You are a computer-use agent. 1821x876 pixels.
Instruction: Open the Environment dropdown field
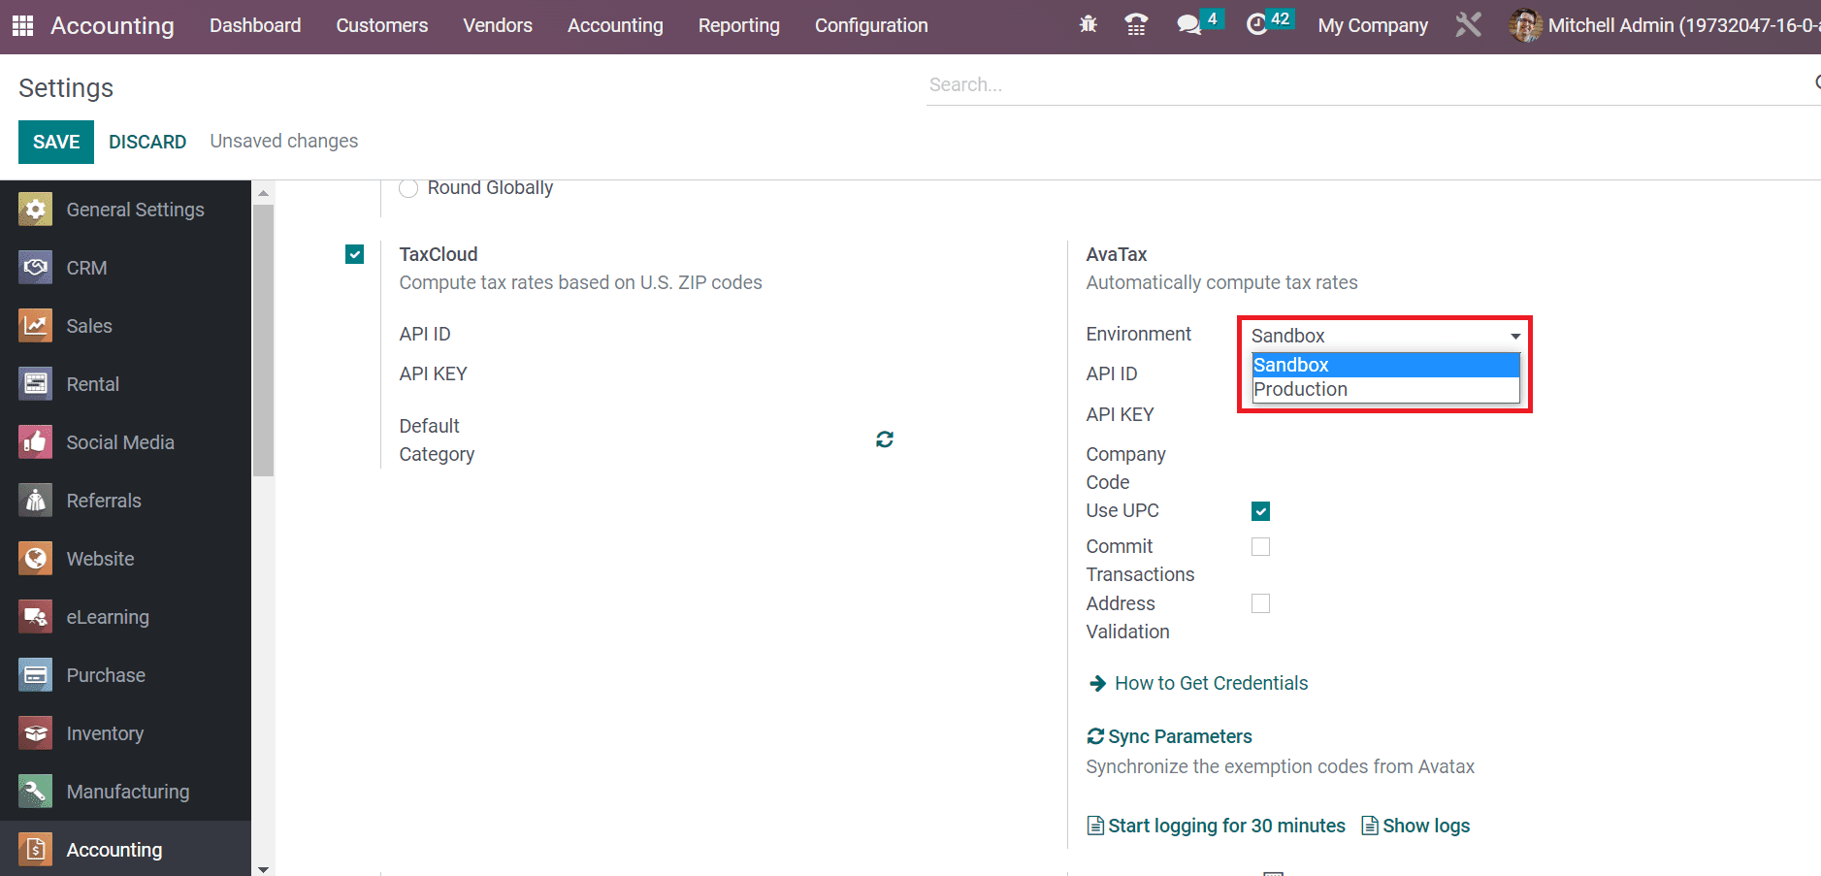click(x=1384, y=336)
